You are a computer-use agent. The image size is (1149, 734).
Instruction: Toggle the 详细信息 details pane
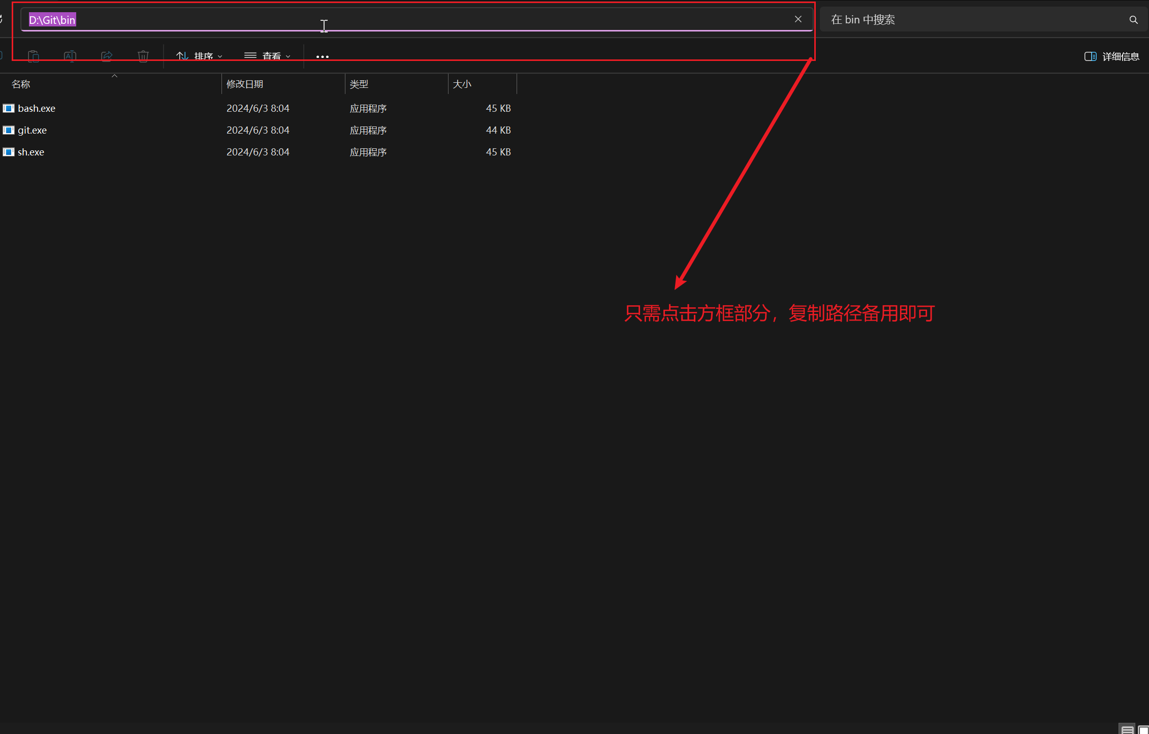tap(1111, 56)
